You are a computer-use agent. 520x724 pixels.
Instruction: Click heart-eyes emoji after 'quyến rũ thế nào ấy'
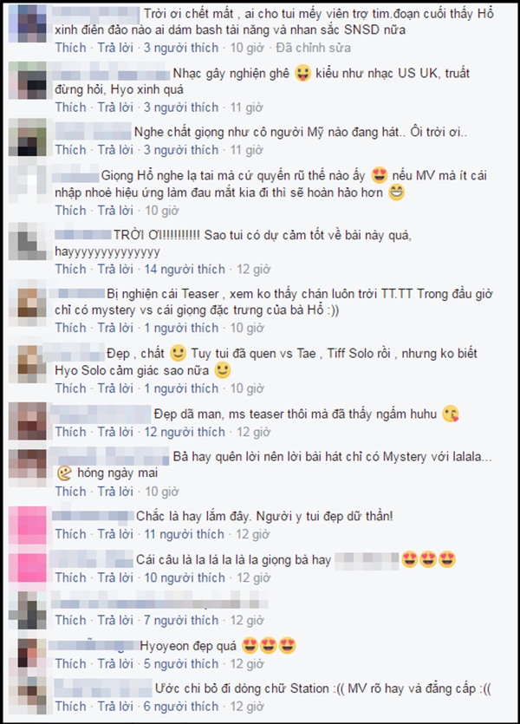379,176
